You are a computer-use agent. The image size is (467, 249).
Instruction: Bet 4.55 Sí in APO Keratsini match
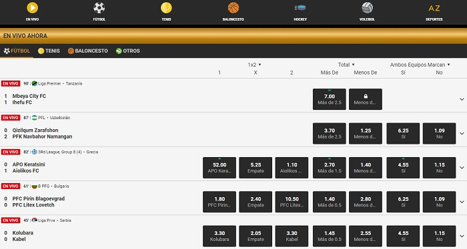[403, 168]
